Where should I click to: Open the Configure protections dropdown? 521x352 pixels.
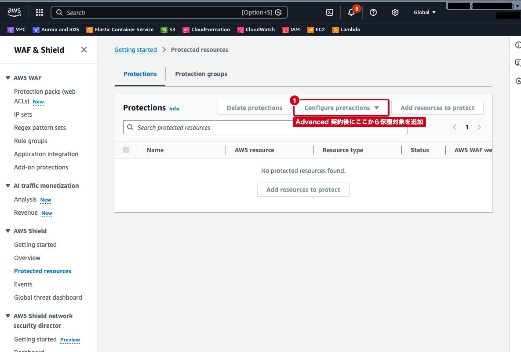[341, 108]
